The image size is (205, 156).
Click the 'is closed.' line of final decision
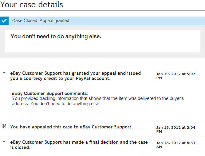pyautogui.click(x=20, y=147)
